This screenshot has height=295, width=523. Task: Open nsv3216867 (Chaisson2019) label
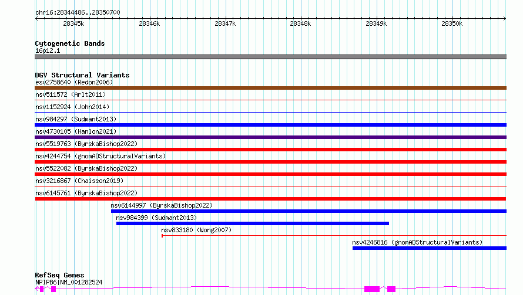click(79, 181)
